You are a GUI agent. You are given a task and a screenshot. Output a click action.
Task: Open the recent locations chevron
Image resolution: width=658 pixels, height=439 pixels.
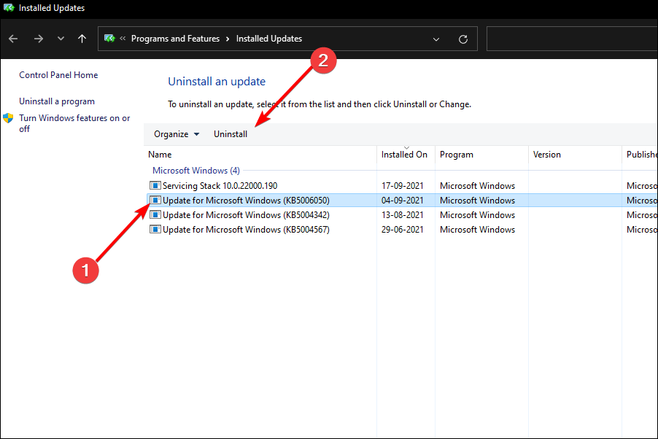[61, 39]
